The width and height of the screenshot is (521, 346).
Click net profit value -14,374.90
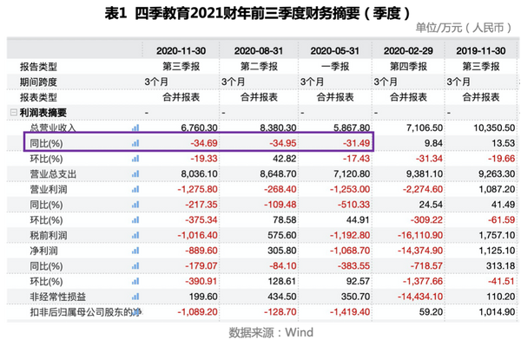420,251
